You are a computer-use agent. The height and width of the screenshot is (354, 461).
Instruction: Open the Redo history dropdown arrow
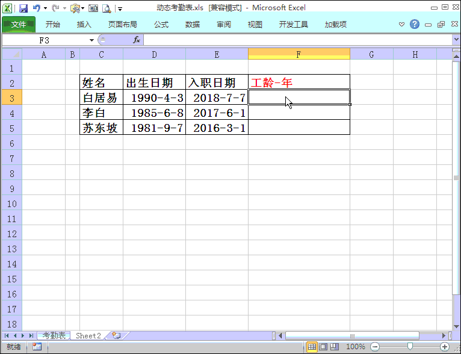pyautogui.click(x=64, y=8)
